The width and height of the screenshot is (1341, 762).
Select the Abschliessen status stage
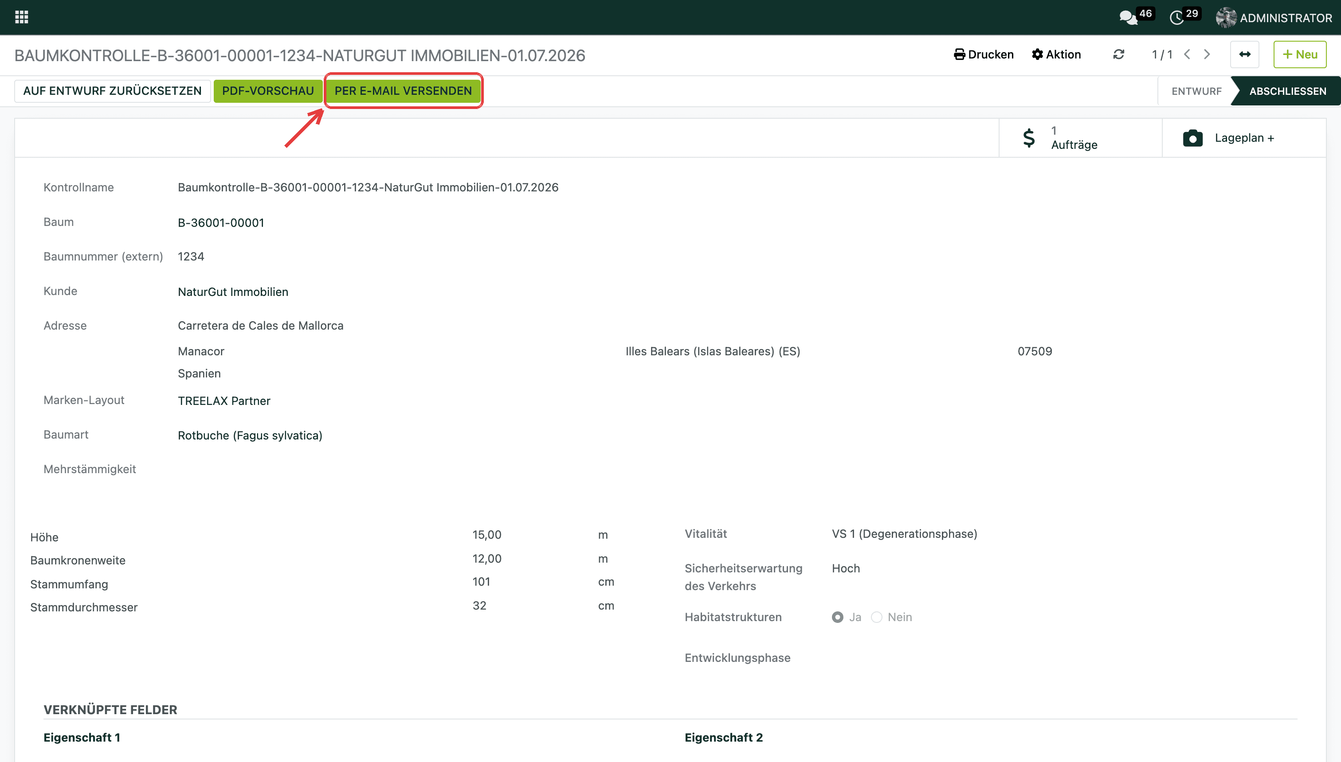pos(1288,91)
